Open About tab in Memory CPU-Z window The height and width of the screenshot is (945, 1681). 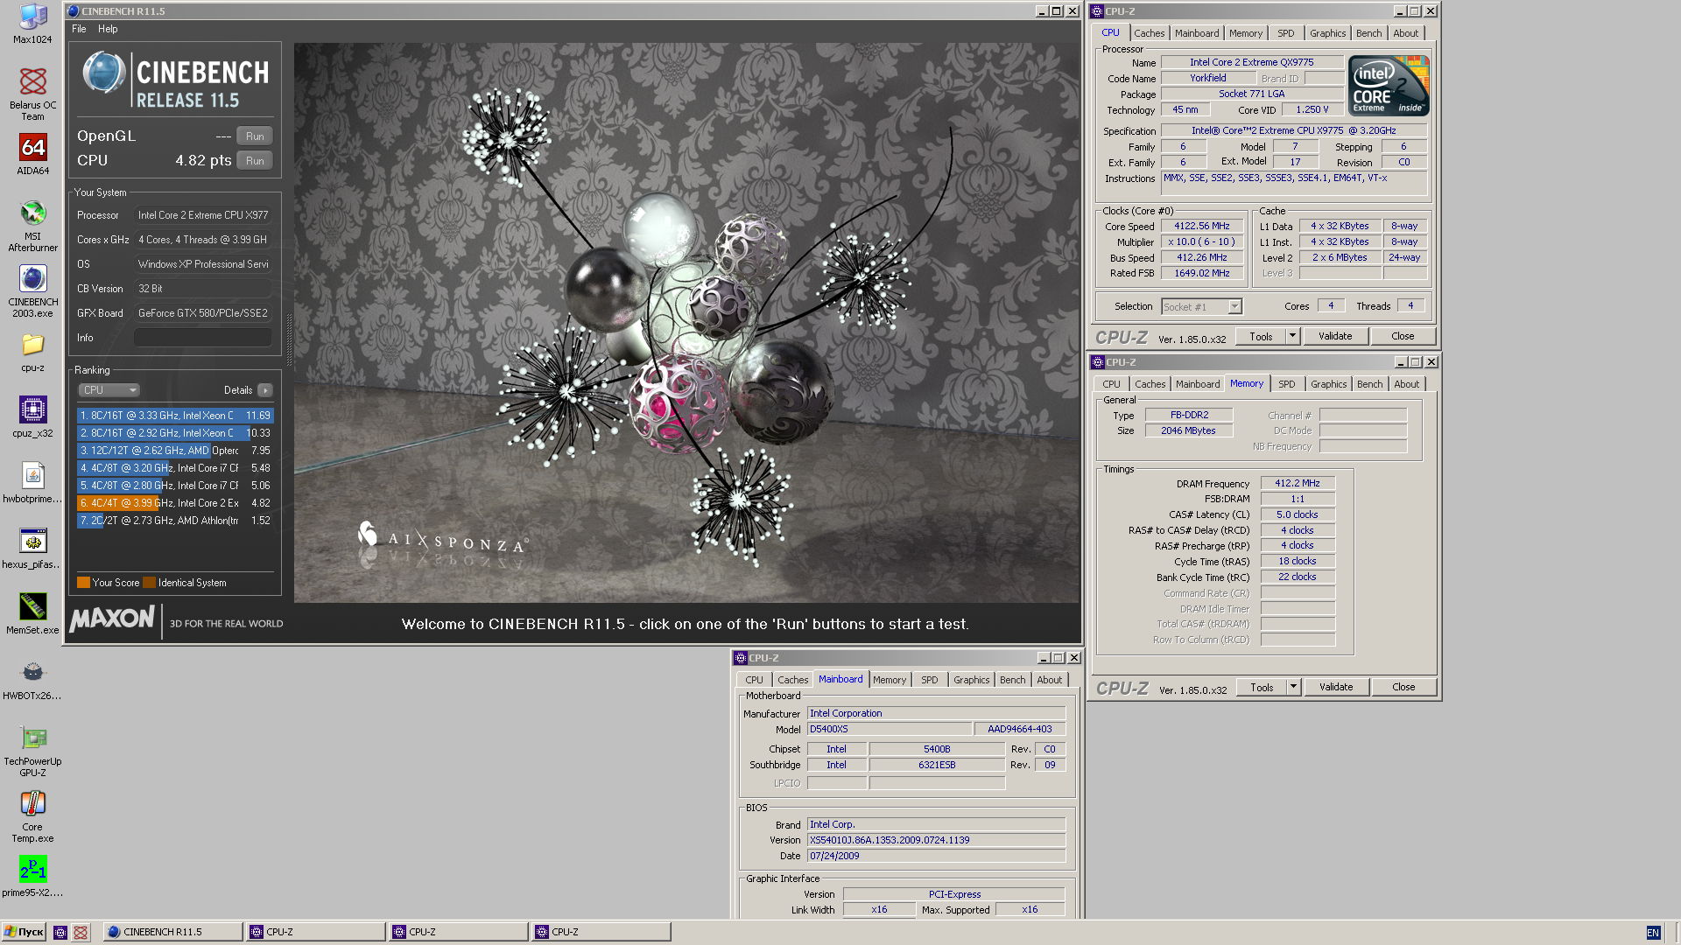point(1406,384)
